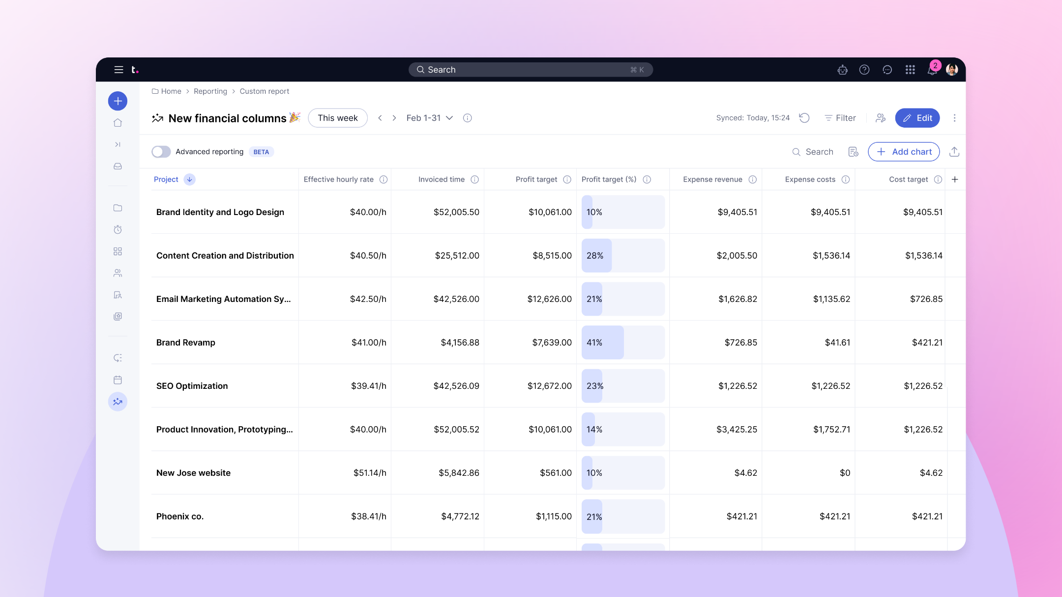Click the Edit button
The width and height of the screenshot is (1062, 597).
[x=917, y=118]
